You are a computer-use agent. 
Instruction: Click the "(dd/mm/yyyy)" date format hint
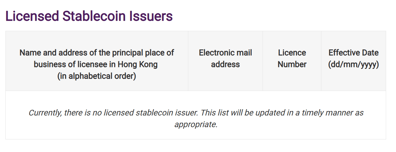click(353, 64)
